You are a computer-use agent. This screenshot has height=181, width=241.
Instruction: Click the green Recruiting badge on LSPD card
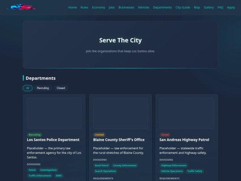(34, 135)
